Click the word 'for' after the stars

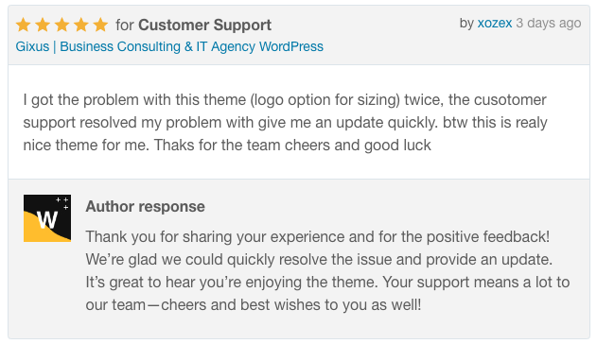tap(125, 26)
